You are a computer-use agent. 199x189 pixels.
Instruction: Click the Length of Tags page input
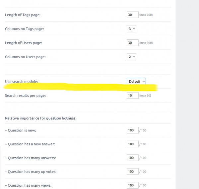point(132,15)
